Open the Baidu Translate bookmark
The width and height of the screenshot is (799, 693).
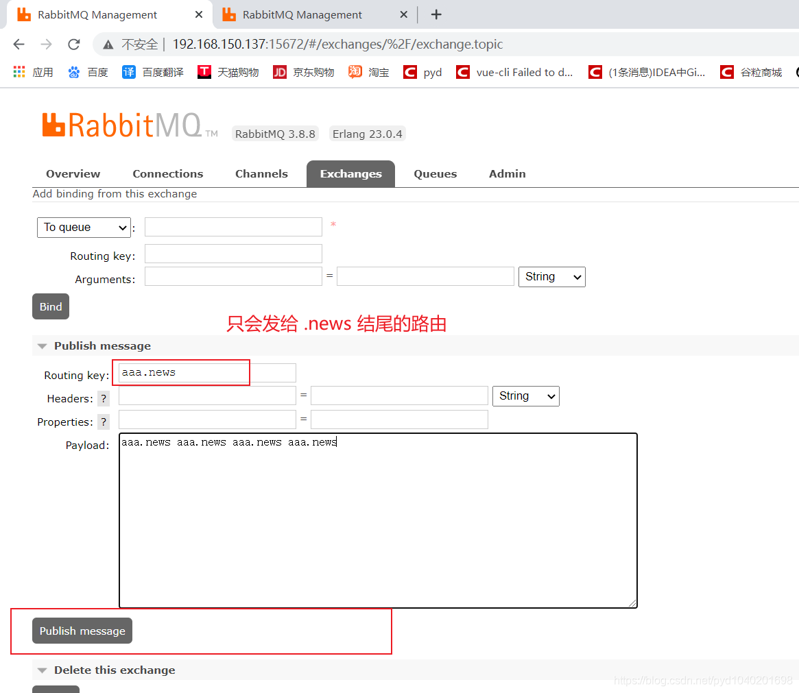153,72
